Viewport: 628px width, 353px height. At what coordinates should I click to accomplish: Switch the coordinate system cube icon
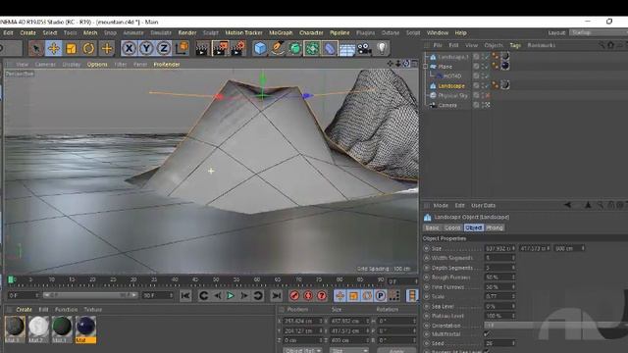point(182,48)
